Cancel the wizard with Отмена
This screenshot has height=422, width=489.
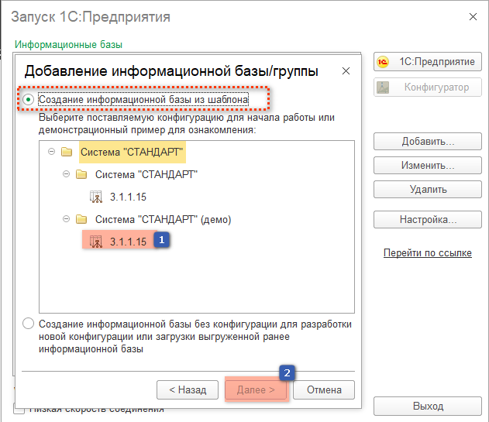(x=324, y=389)
